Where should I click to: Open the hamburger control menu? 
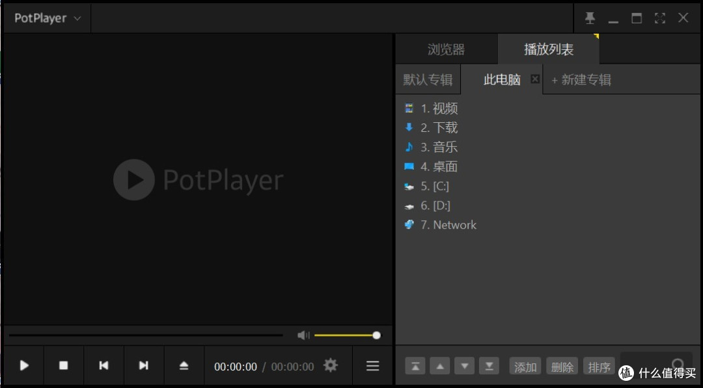(x=372, y=365)
